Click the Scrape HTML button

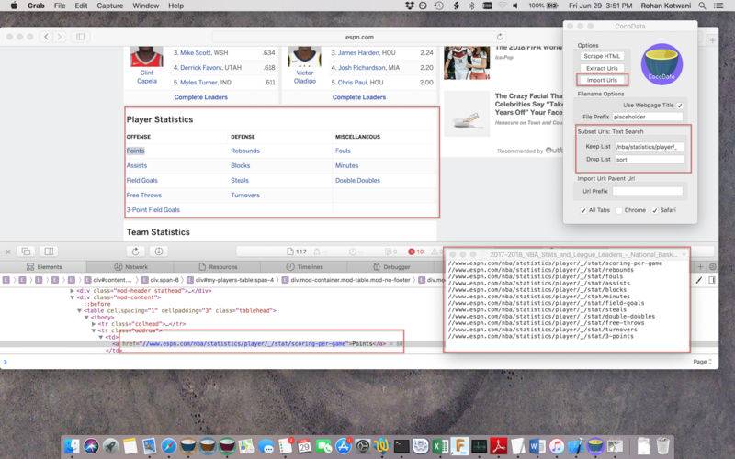[x=602, y=56]
